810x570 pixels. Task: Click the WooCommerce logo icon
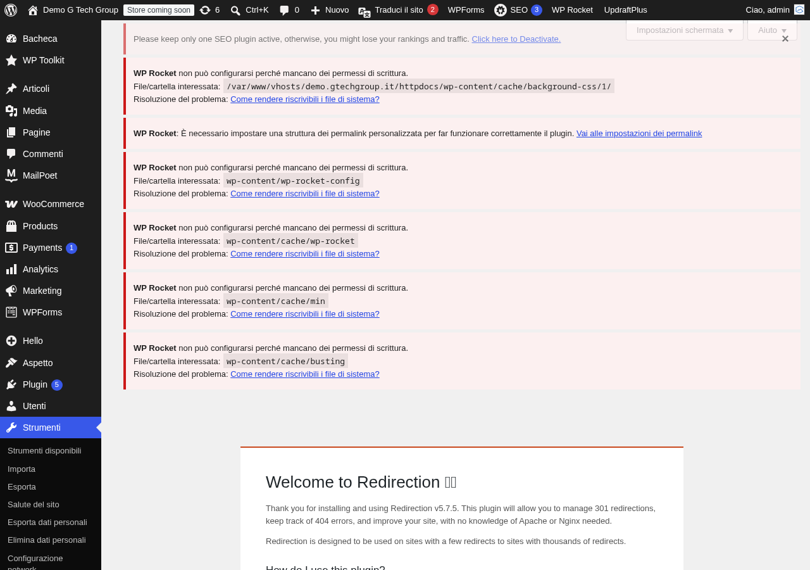click(x=11, y=204)
